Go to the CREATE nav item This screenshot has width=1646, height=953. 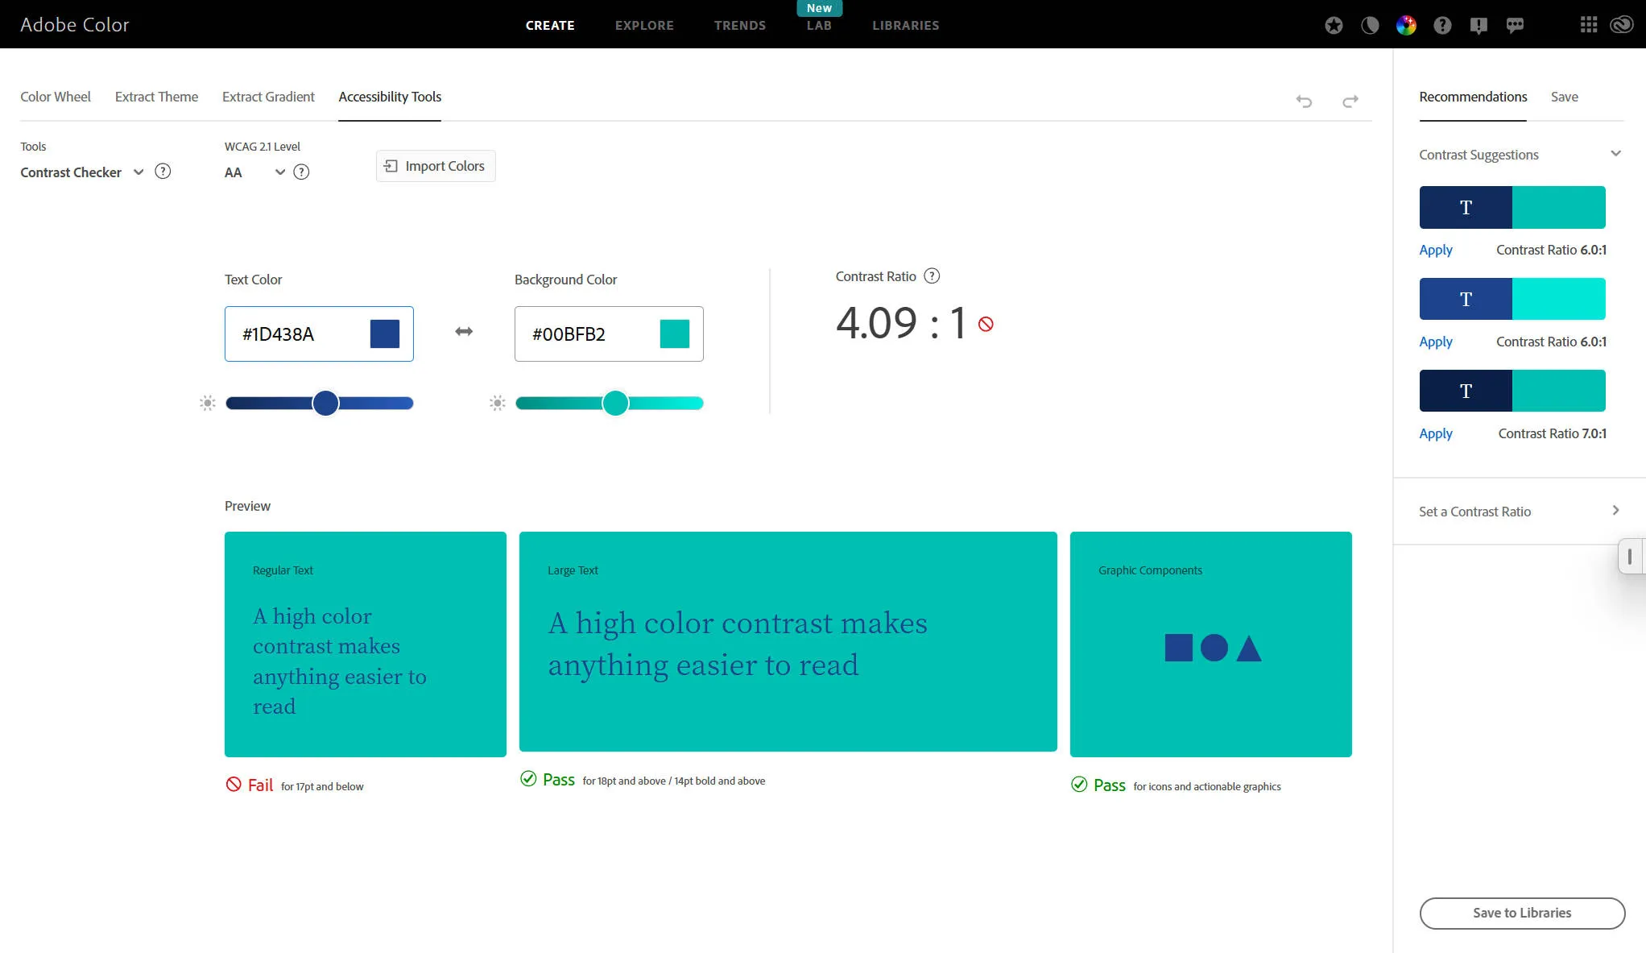(550, 26)
